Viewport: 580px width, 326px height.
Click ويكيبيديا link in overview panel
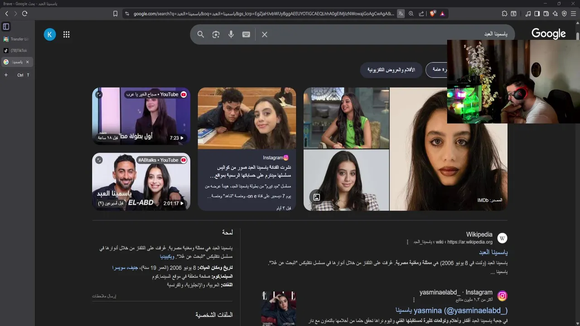tap(166, 256)
